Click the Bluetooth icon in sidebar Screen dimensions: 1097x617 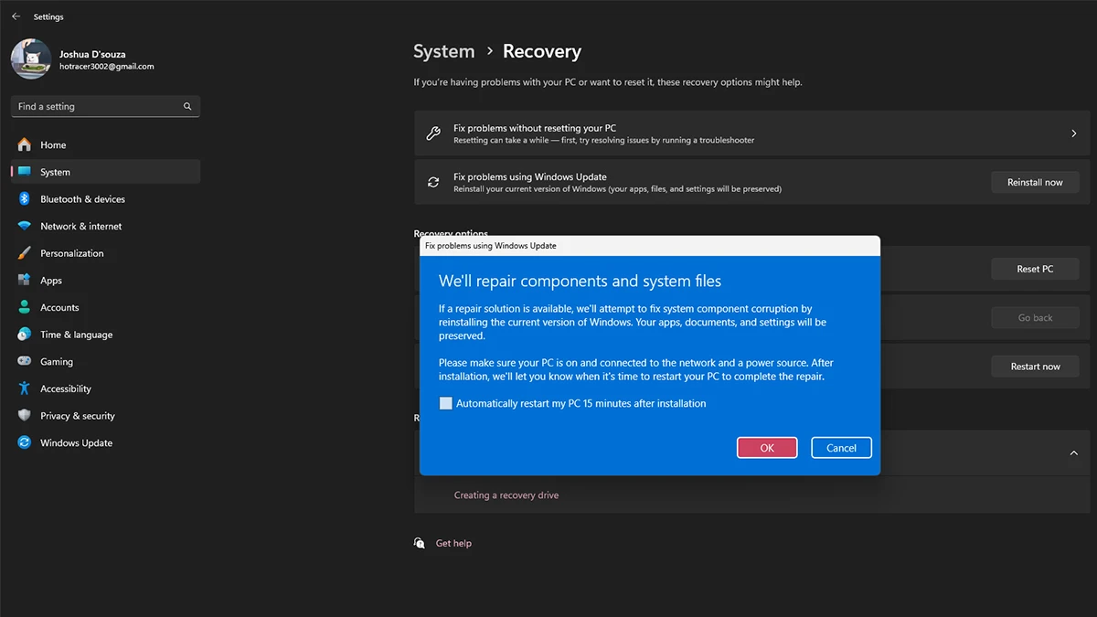(24, 199)
